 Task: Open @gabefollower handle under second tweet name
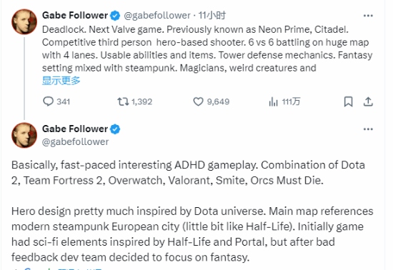tap(76, 141)
